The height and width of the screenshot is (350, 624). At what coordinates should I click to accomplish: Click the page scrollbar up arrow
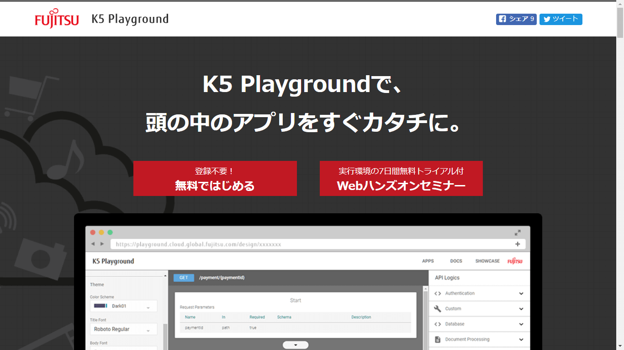(x=620, y=4)
